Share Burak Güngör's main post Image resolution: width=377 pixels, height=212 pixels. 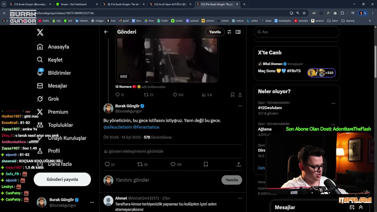point(239,164)
